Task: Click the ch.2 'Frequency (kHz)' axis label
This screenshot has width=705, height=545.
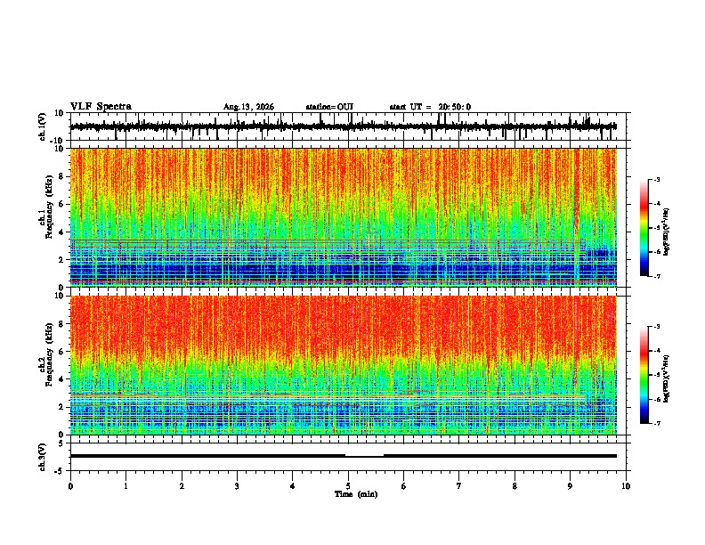Action: click(49, 354)
